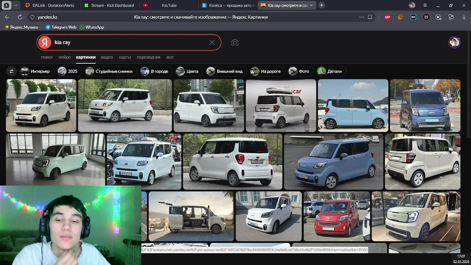Switch to Stream - Kick Dashboard tab
The image size is (471, 265).
(109, 6)
